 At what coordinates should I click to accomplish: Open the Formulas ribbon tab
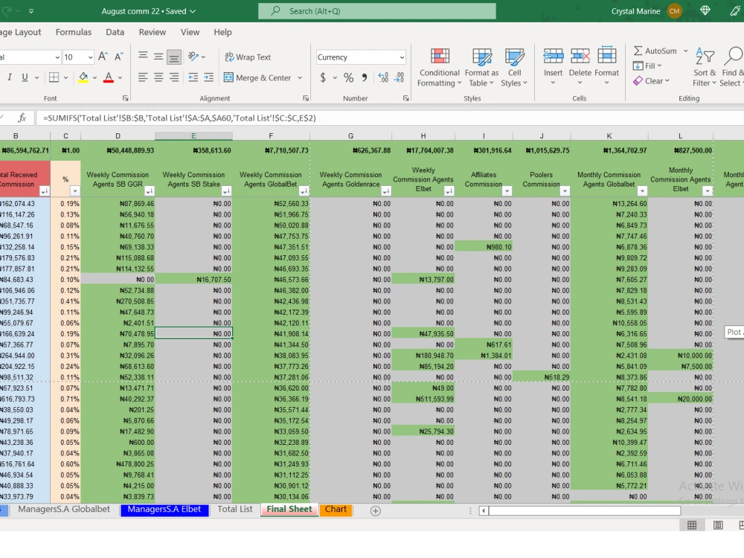pos(74,32)
